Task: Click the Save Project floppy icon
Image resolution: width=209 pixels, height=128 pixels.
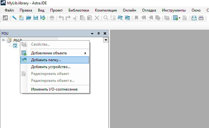Action: [x=36, y=18]
